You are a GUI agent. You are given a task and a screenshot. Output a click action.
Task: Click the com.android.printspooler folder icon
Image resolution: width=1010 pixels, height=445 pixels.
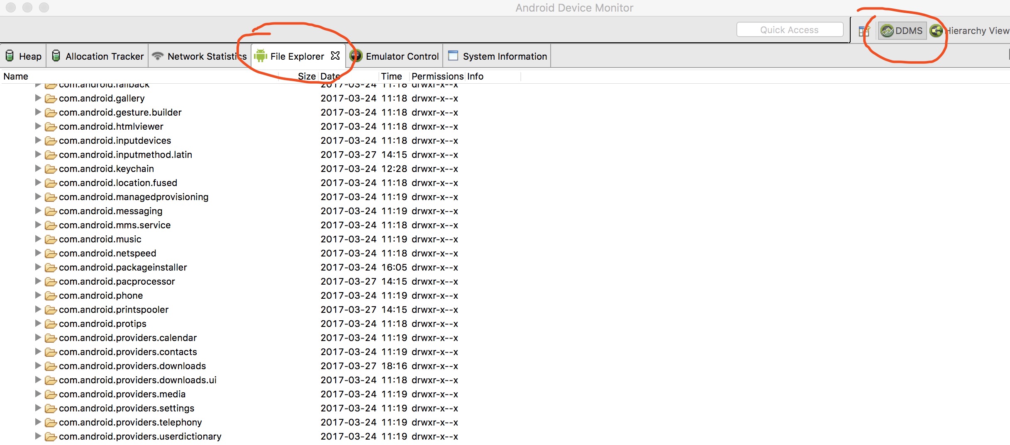click(51, 310)
